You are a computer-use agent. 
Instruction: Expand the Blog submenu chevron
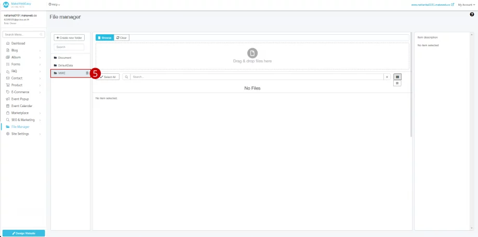pos(40,50)
